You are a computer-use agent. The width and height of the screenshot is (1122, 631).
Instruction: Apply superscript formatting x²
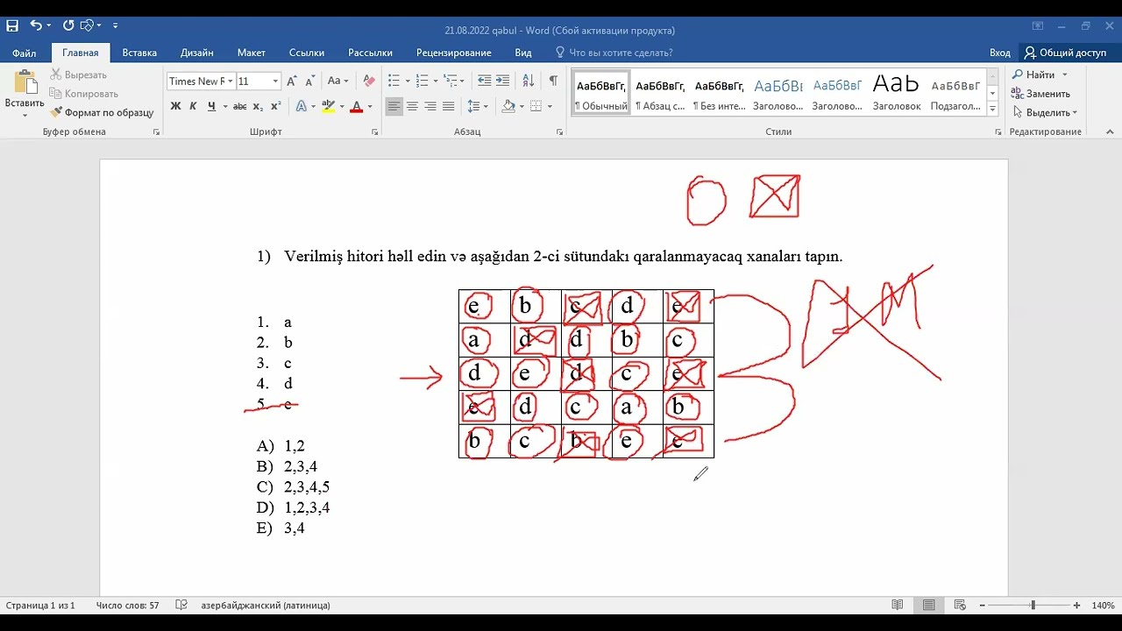[275, 106]
